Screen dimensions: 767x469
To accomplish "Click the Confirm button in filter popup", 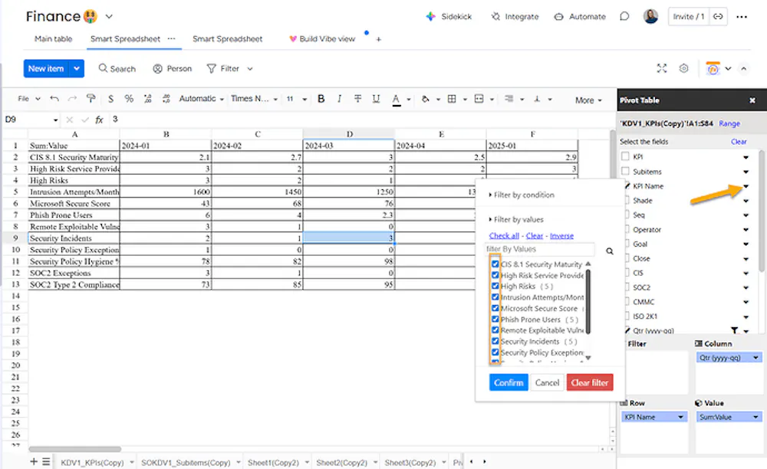I will coord(509,382).
